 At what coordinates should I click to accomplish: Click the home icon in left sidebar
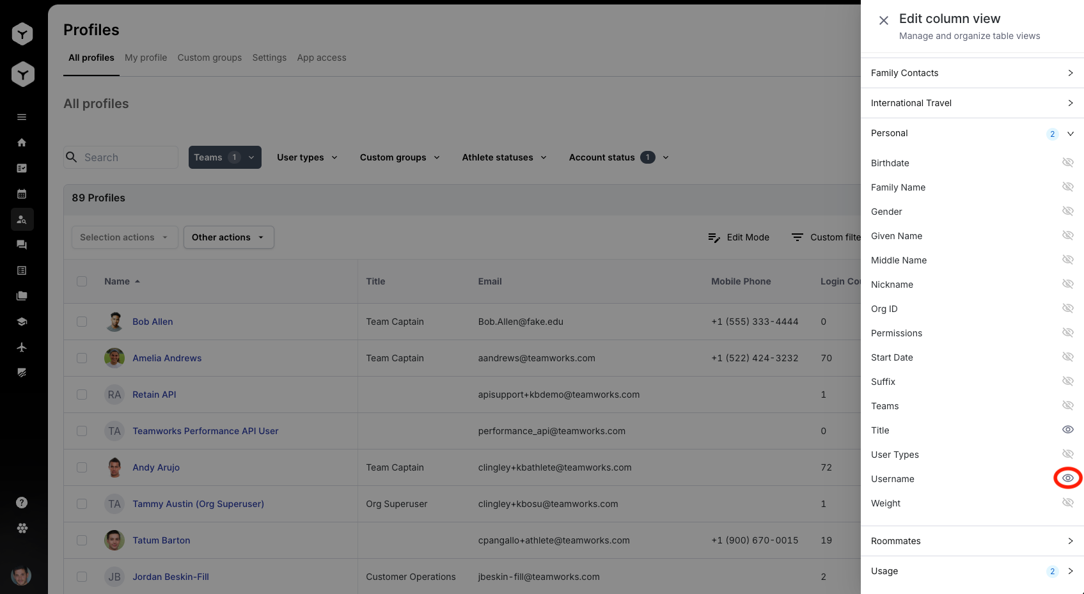coord(22,143)
